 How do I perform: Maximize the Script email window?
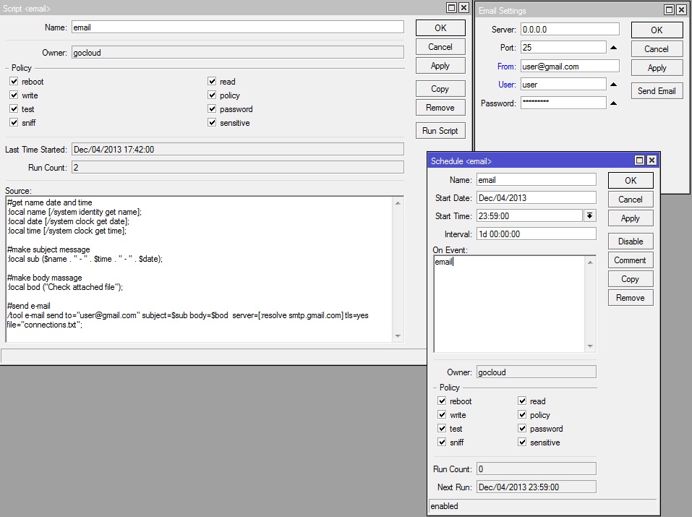451,8
